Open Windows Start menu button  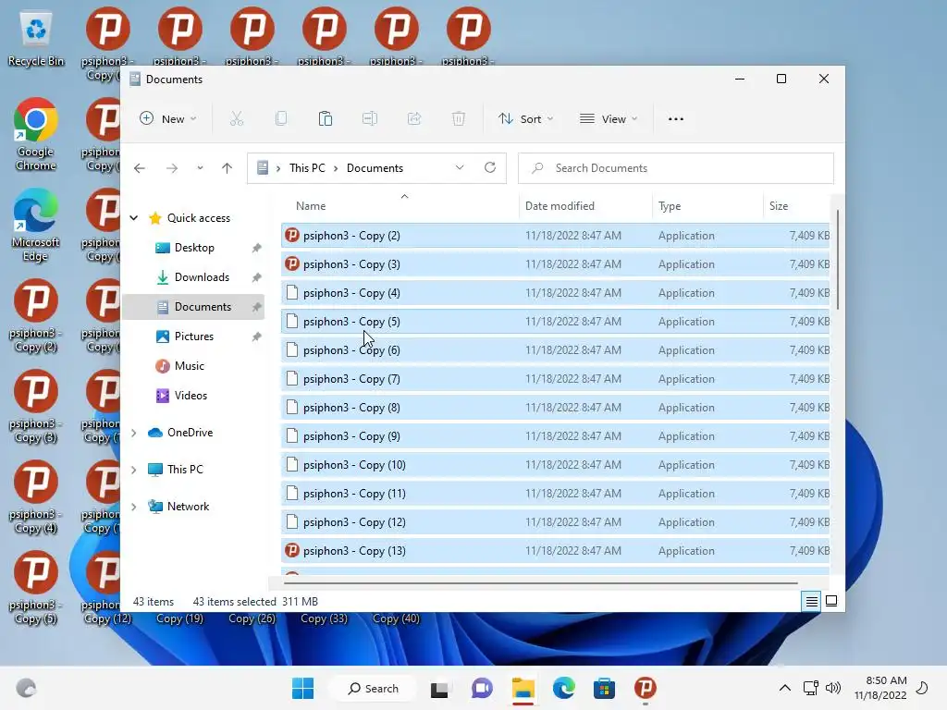pyautogui.click(x=302, y=688)
